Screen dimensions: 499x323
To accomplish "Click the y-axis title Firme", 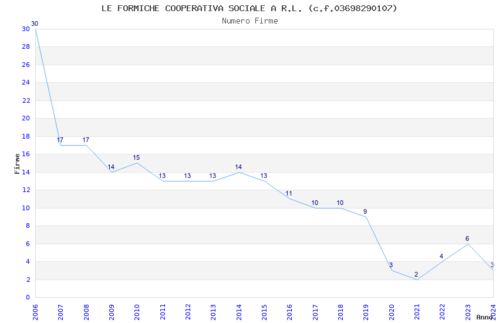I will 17,164.
